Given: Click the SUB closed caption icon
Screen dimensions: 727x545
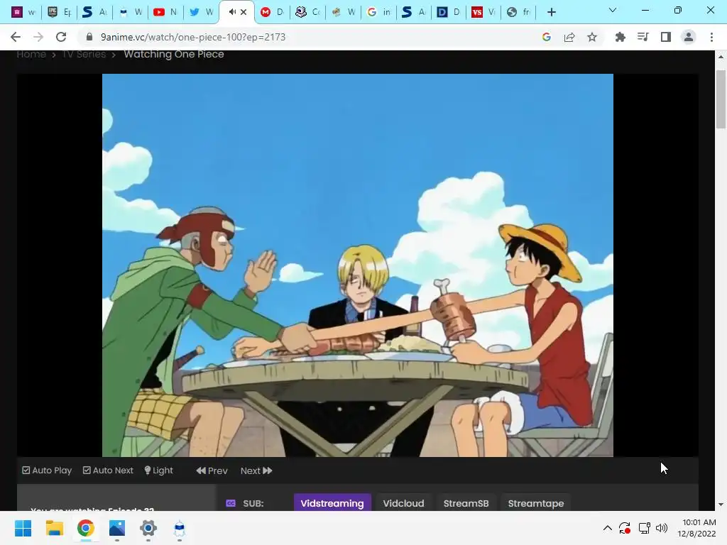Looking at the screenshot, I should [231, 503].
